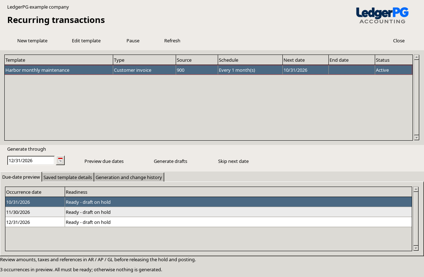The width and height of the screenshot is (424, 277).
Task: Click Readiness cell of 12/31/2026 row
Action: tap(238, 222)
